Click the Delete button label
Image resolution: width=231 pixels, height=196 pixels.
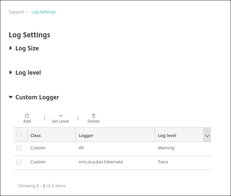(x=94, y=121)
